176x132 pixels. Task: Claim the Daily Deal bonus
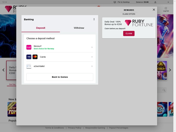tap(129, 34)
